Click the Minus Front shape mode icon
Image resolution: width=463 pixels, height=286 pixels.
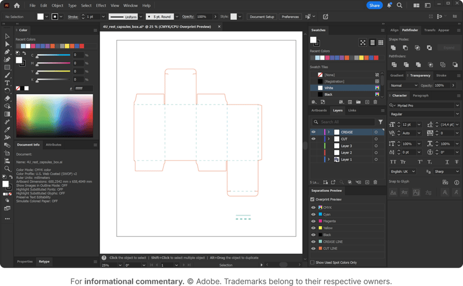tap(406, 48)
